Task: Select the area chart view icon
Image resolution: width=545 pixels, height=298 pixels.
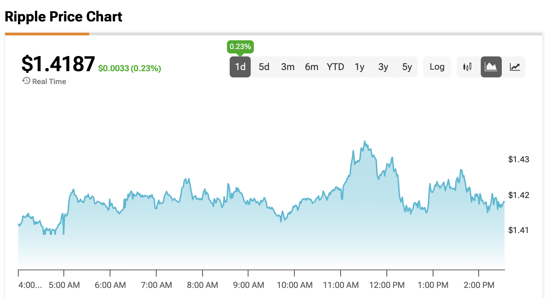Action: click(x=491, y=67)
